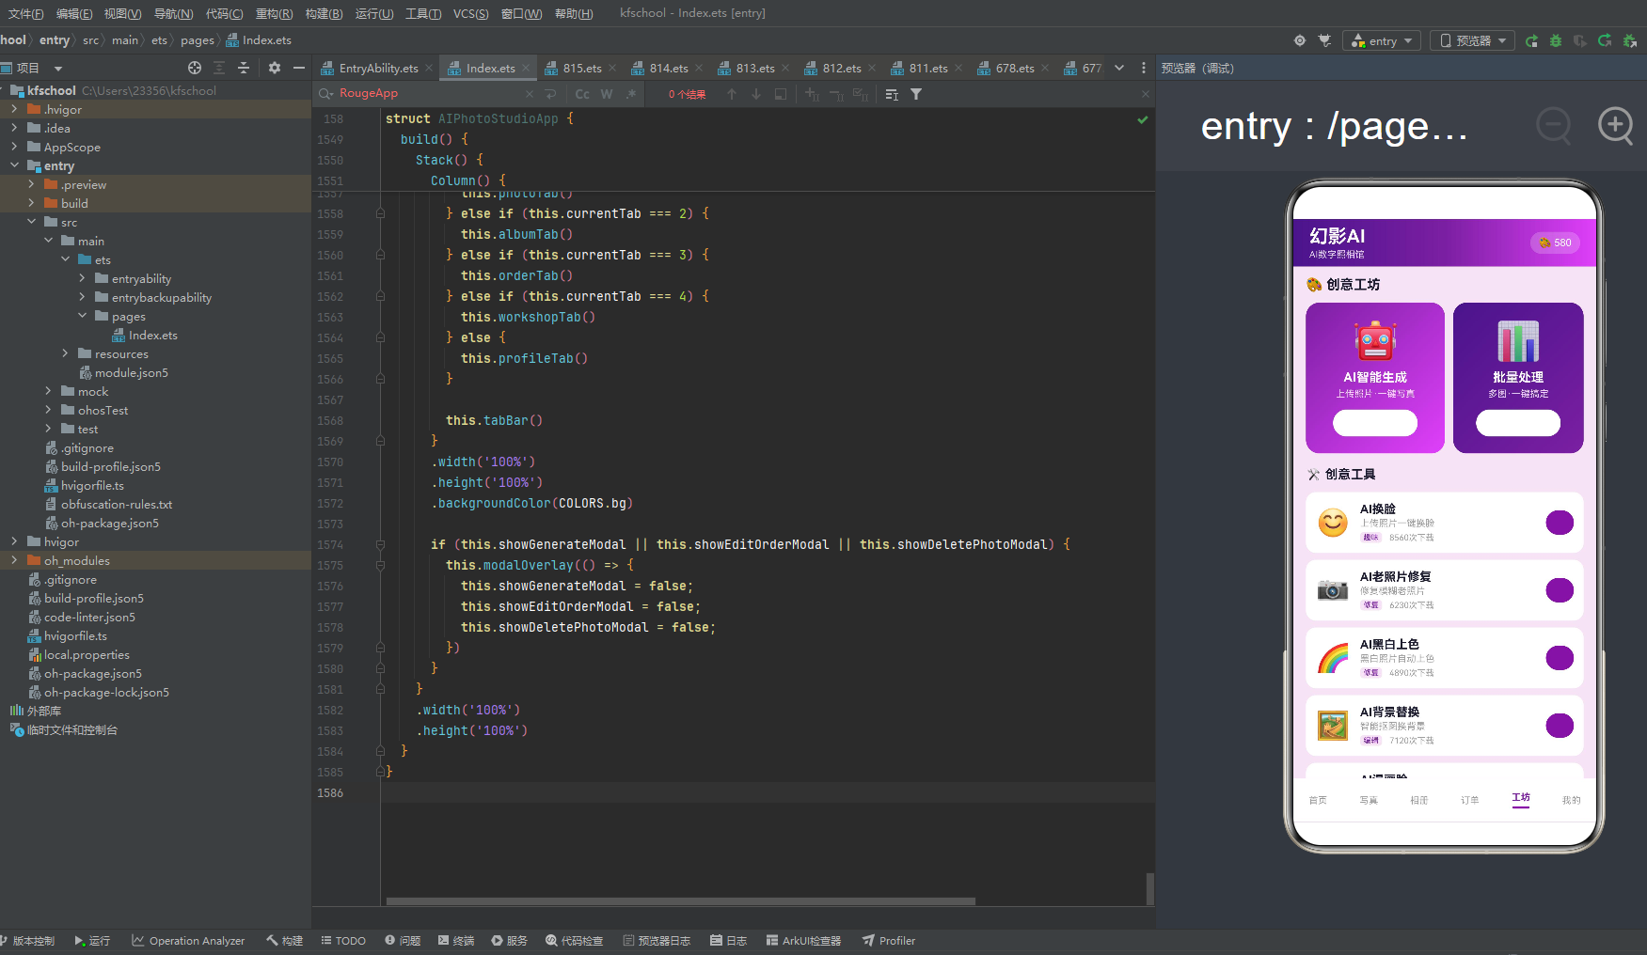
Task: Open the 版本控制 tool window
Action: [x=27, y=940]
